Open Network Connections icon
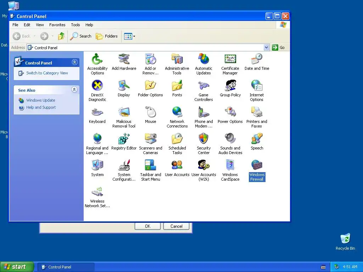Image resolution: width=363 pixels, height=272 pixels. coord(177,112)
